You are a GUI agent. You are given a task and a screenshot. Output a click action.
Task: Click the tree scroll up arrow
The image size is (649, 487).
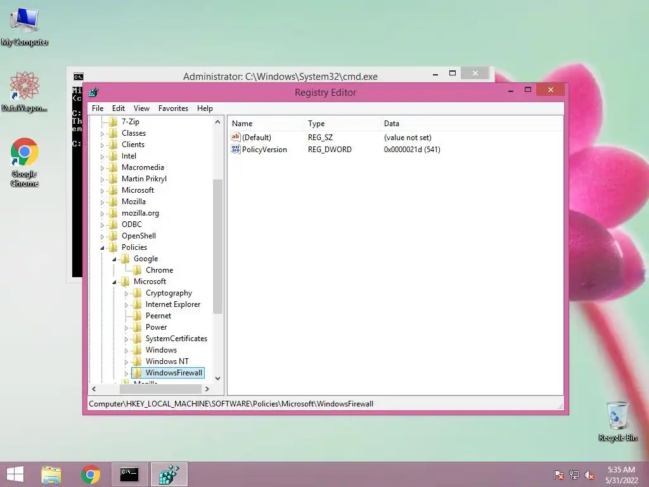218,122
